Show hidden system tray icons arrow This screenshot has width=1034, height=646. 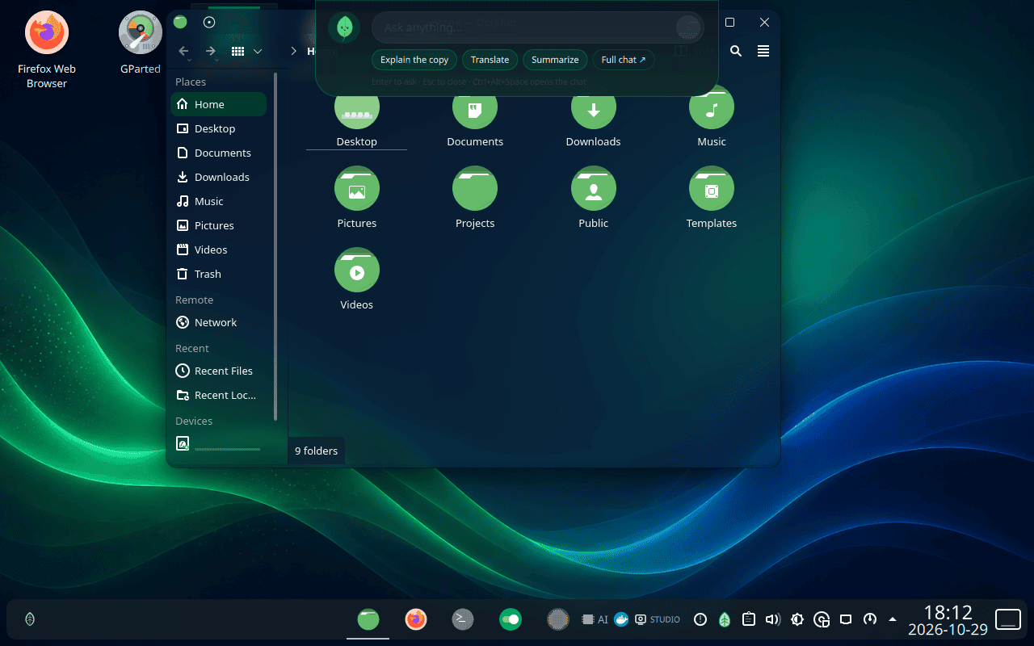[893, 619]
